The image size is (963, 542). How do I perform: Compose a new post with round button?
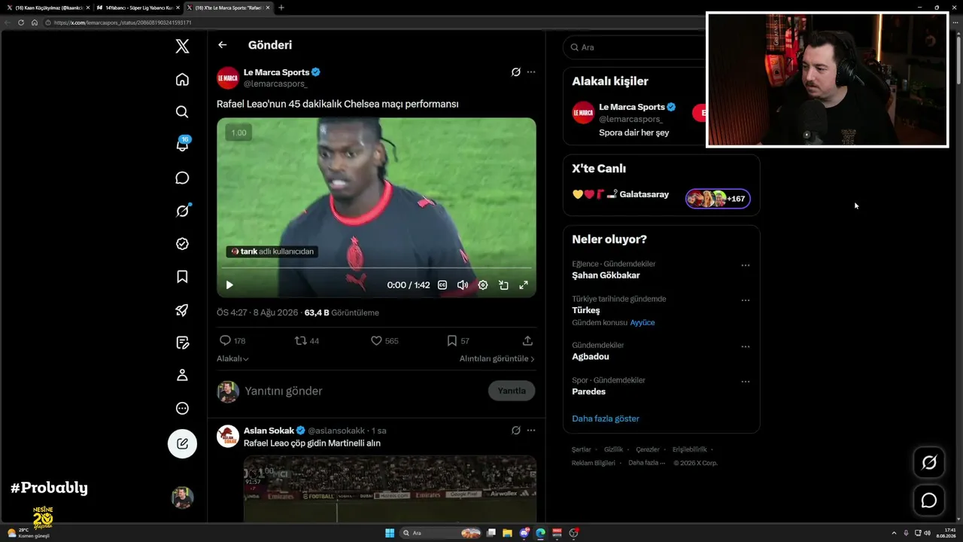pos(182,444)
